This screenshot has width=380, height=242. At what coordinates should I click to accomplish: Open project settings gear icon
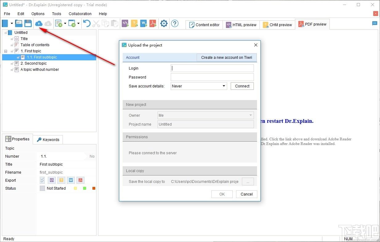click(x=164, y=23)
